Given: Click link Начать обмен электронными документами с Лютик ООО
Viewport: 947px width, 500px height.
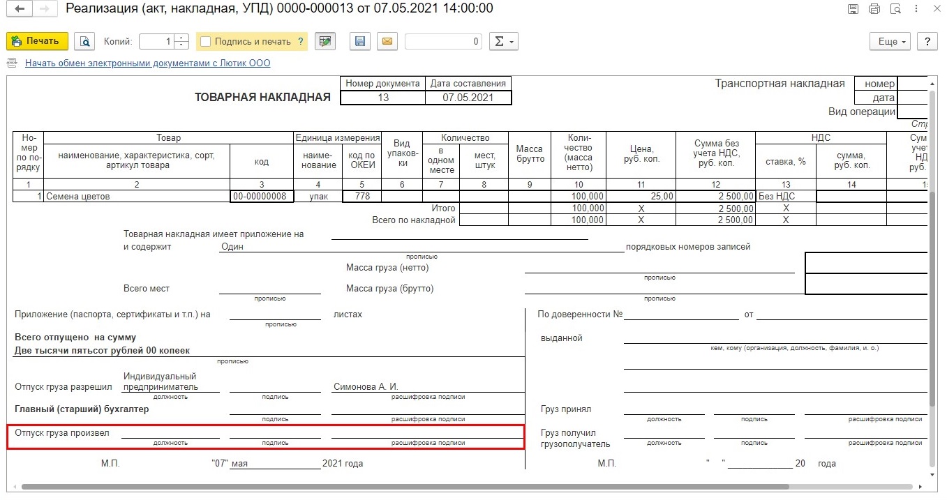Looking at the screenshot, I should 147,63.
